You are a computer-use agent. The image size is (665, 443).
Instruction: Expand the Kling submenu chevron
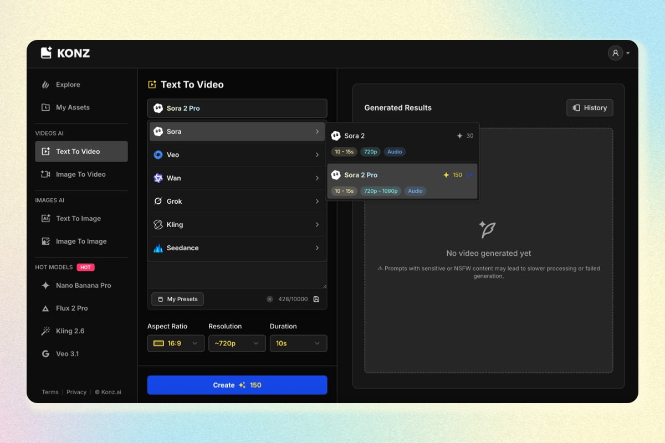tap(317, 225)
